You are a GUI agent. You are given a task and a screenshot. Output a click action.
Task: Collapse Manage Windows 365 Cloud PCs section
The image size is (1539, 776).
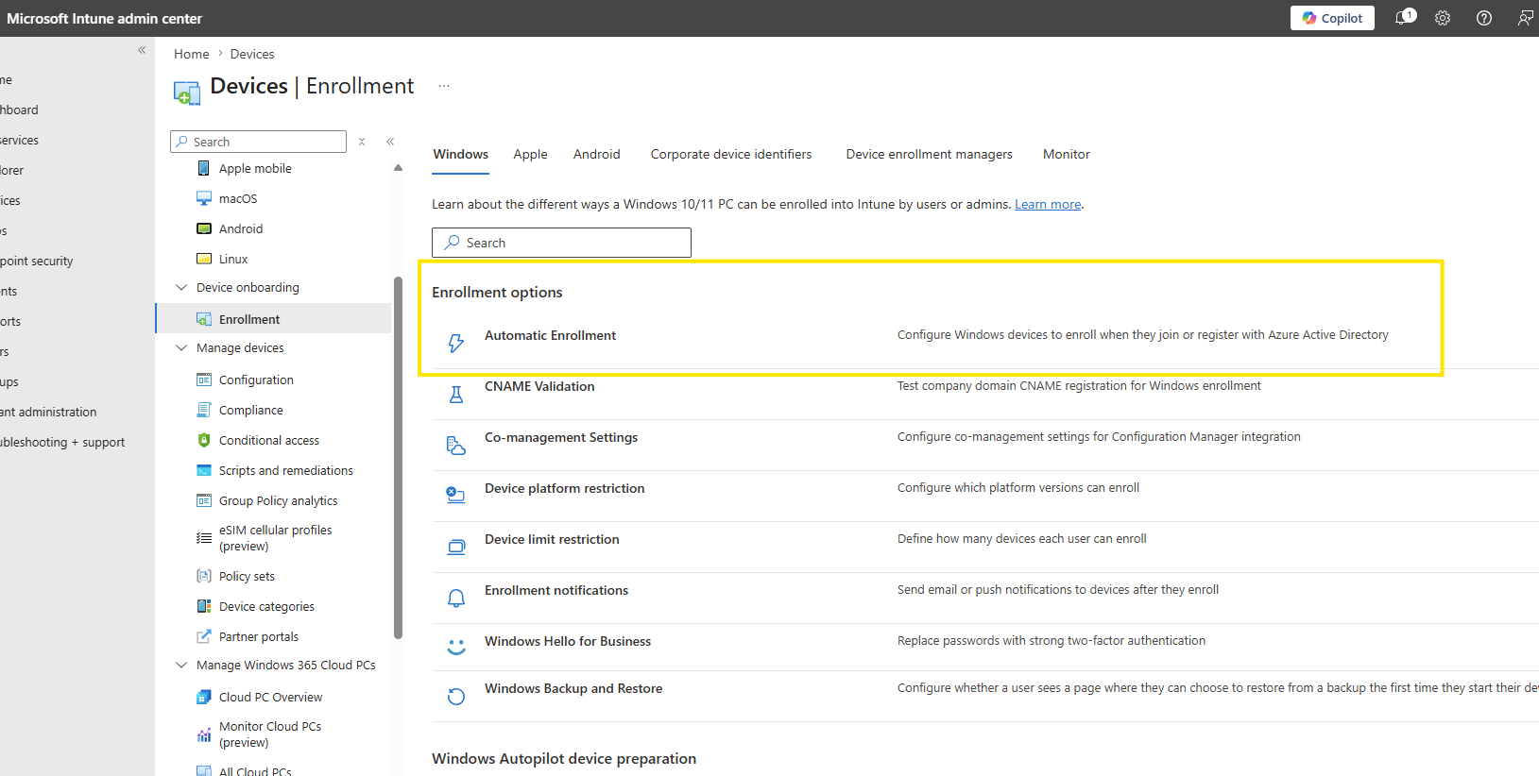[181, 665]
